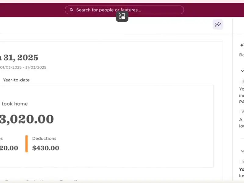Click the 'In' tag under the first chevron
The height and width of the screenshot is (183, 244).
tap(242, 81)
